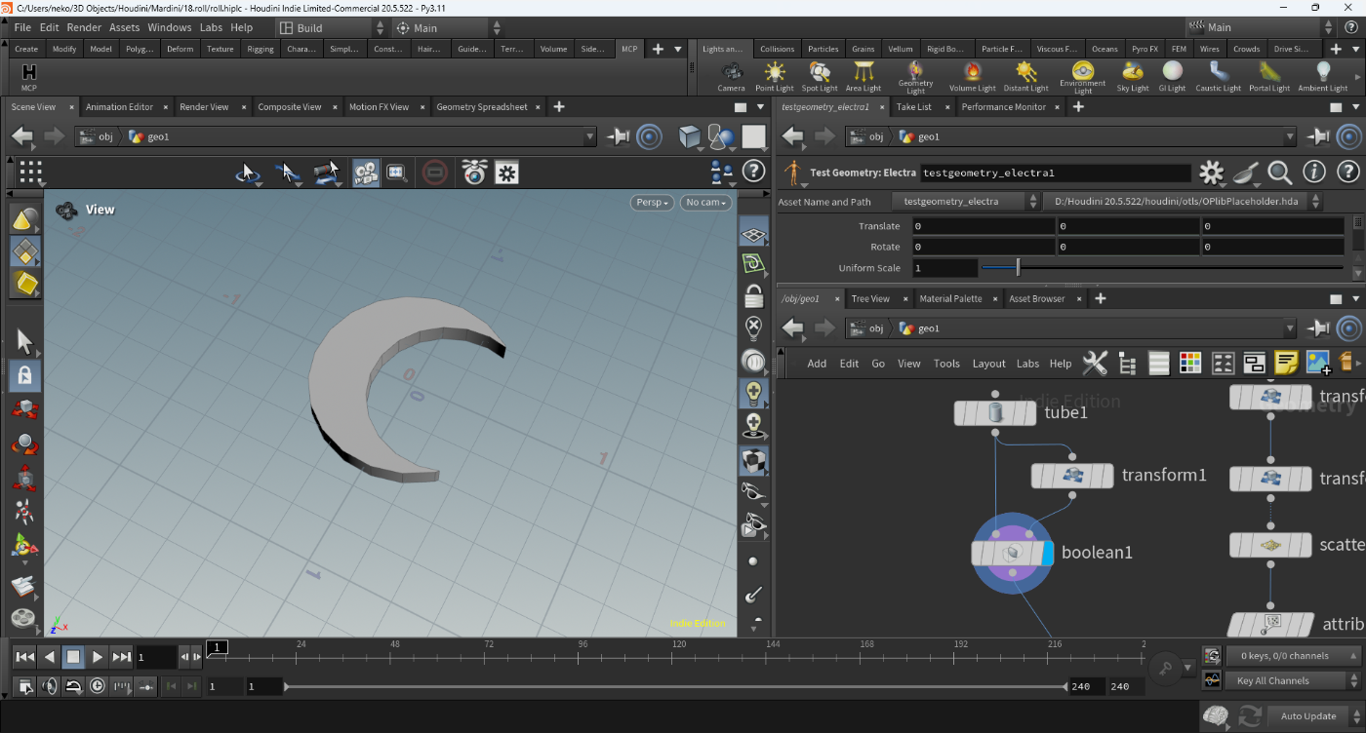Create a Sky Light
Image resolution: width=1366 pixels, height=733 pixels.
click(1133, 76)
